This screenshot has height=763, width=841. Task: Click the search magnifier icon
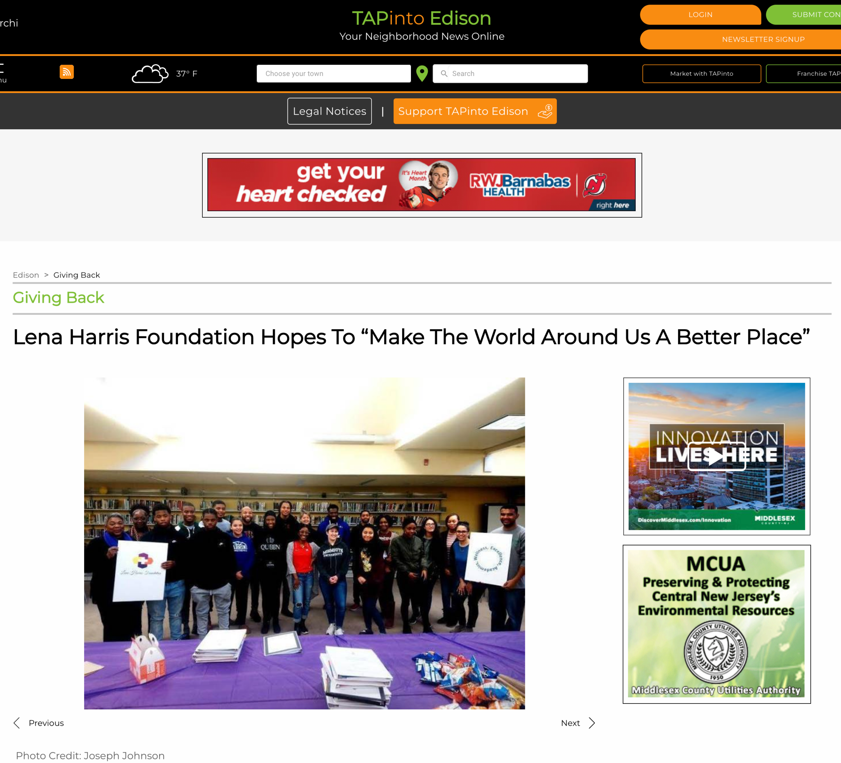[x=444, y=73]
